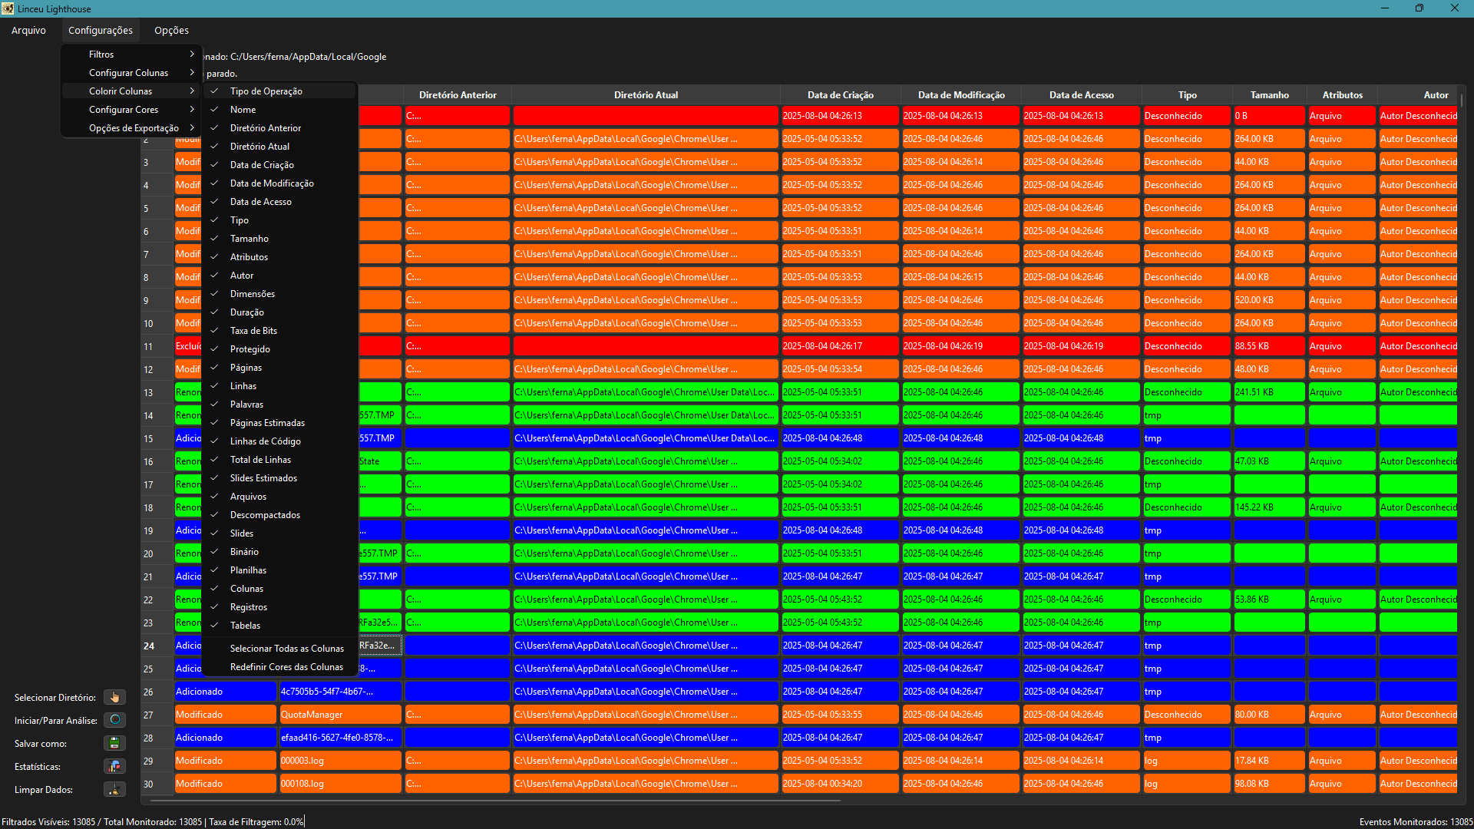Click Redefinir Cores das Colunas
Screen dimensions: 1474x829
286,667
